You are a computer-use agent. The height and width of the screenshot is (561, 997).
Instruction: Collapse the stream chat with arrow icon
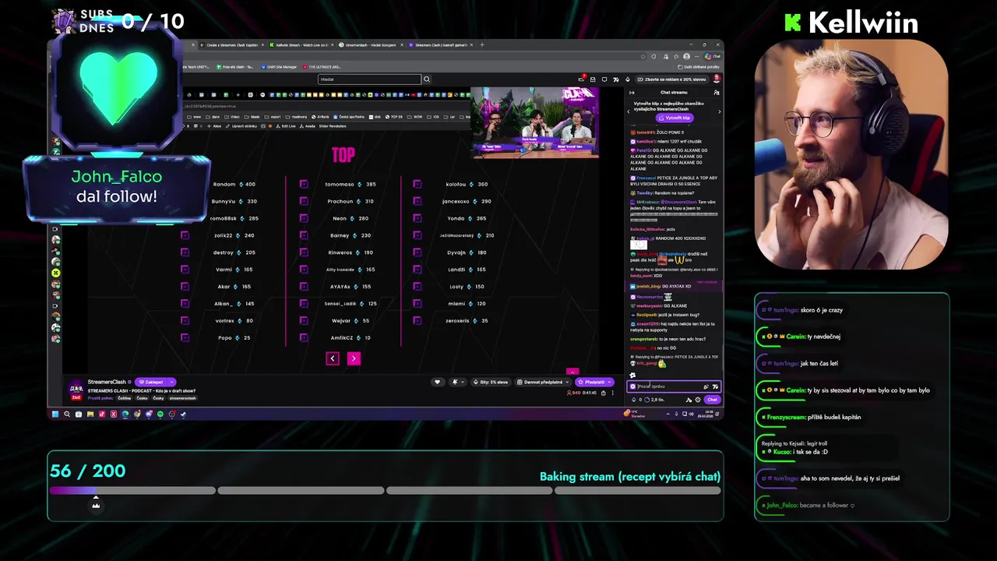632,93
